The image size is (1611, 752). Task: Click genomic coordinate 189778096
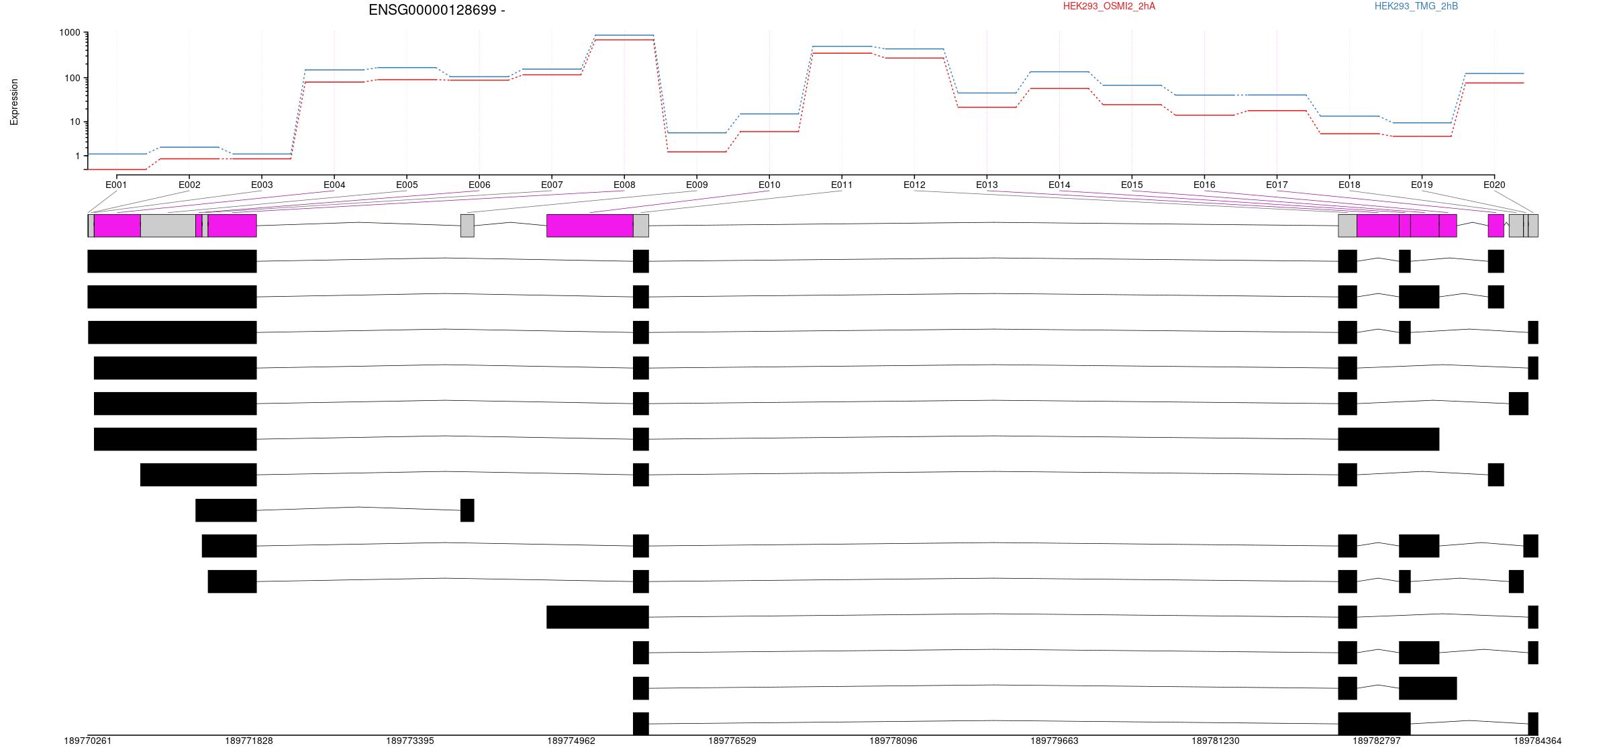coord(893,741)
